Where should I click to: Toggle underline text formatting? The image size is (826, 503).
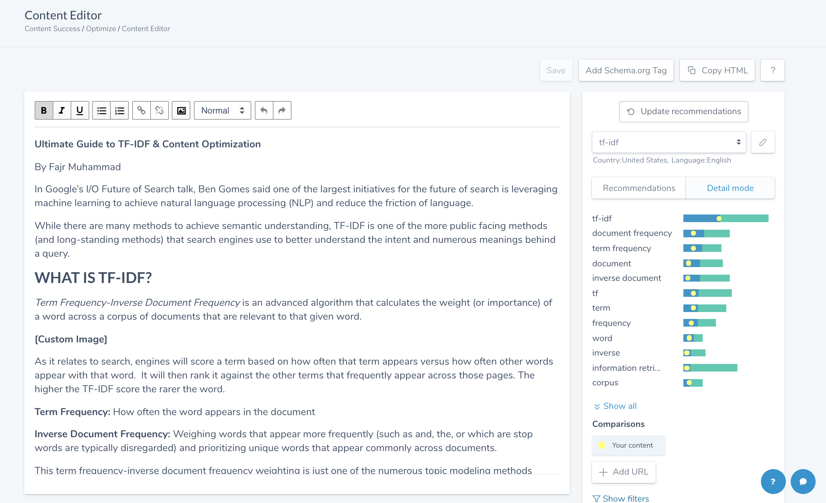80,110
